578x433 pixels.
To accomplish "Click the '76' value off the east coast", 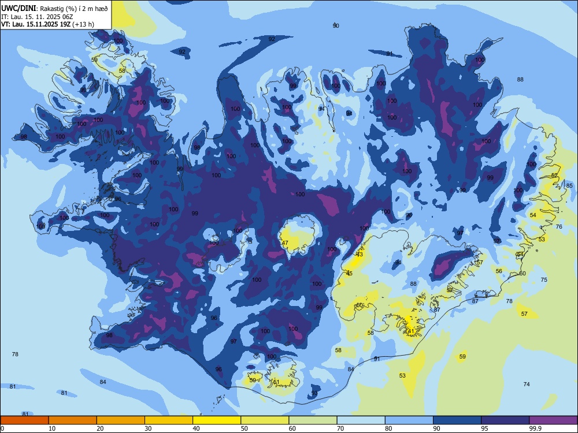I will coord(559,227).
